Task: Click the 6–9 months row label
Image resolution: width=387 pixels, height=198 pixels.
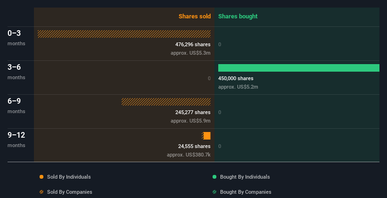Action: (16, 106)
